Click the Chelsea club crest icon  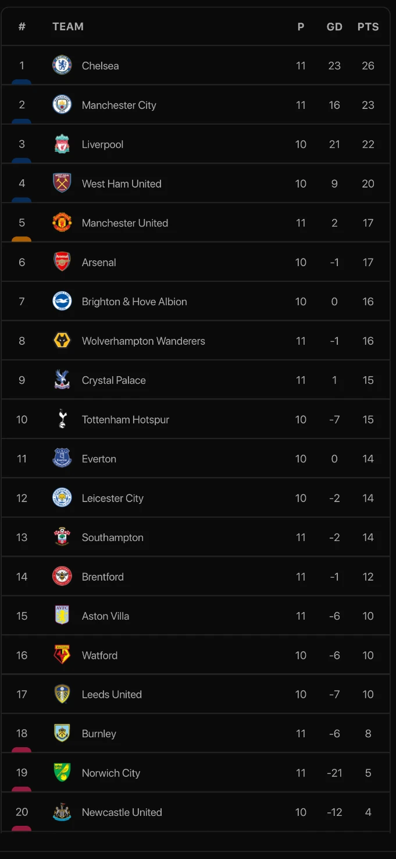pos(62,65)
